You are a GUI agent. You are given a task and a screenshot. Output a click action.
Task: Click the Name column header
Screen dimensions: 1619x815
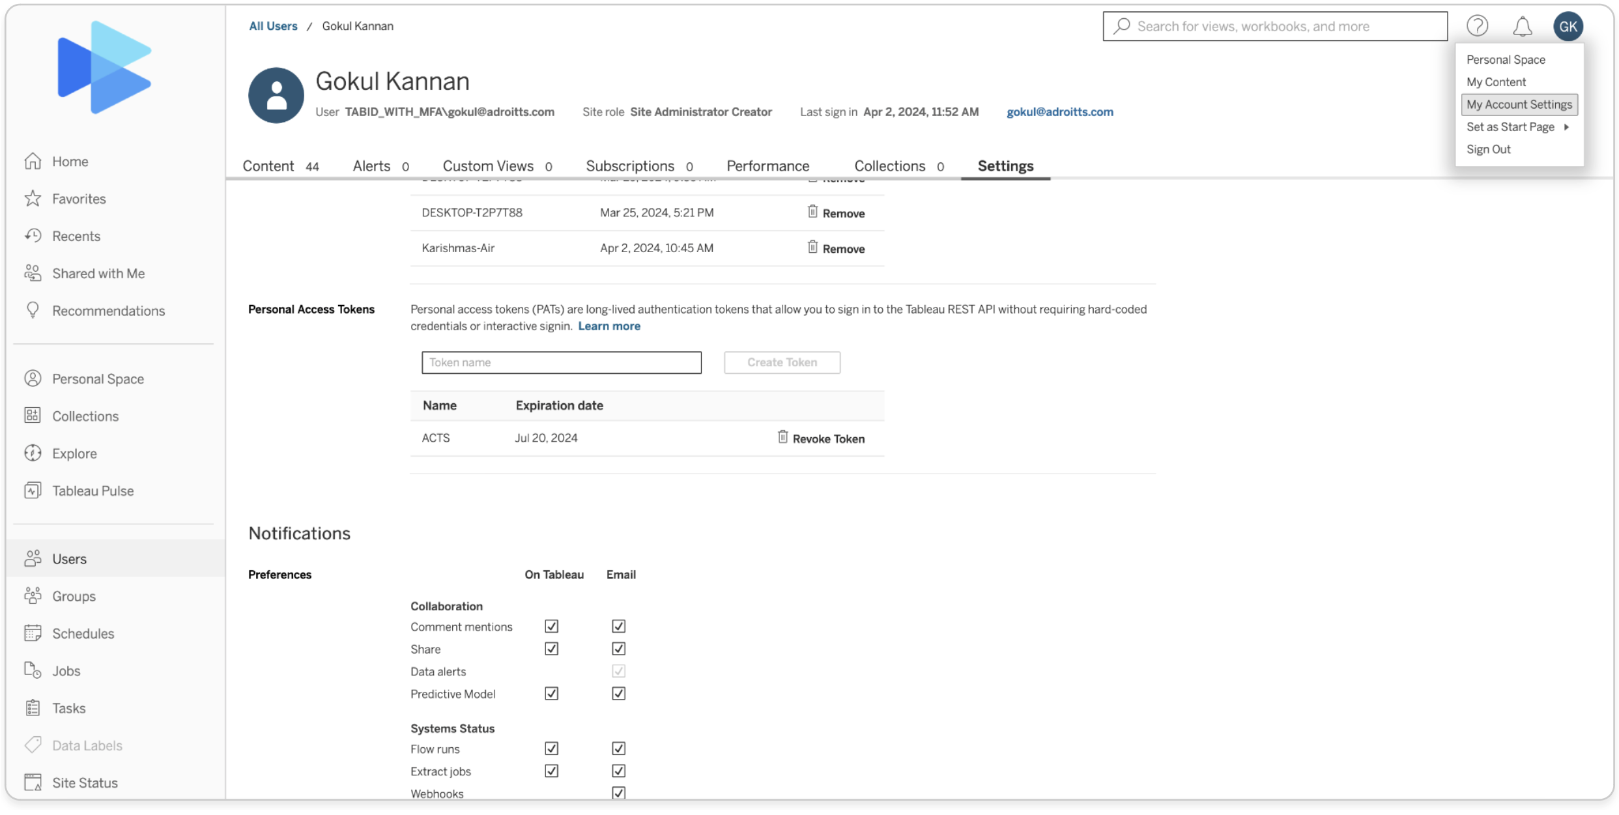[x=439, y=405]
